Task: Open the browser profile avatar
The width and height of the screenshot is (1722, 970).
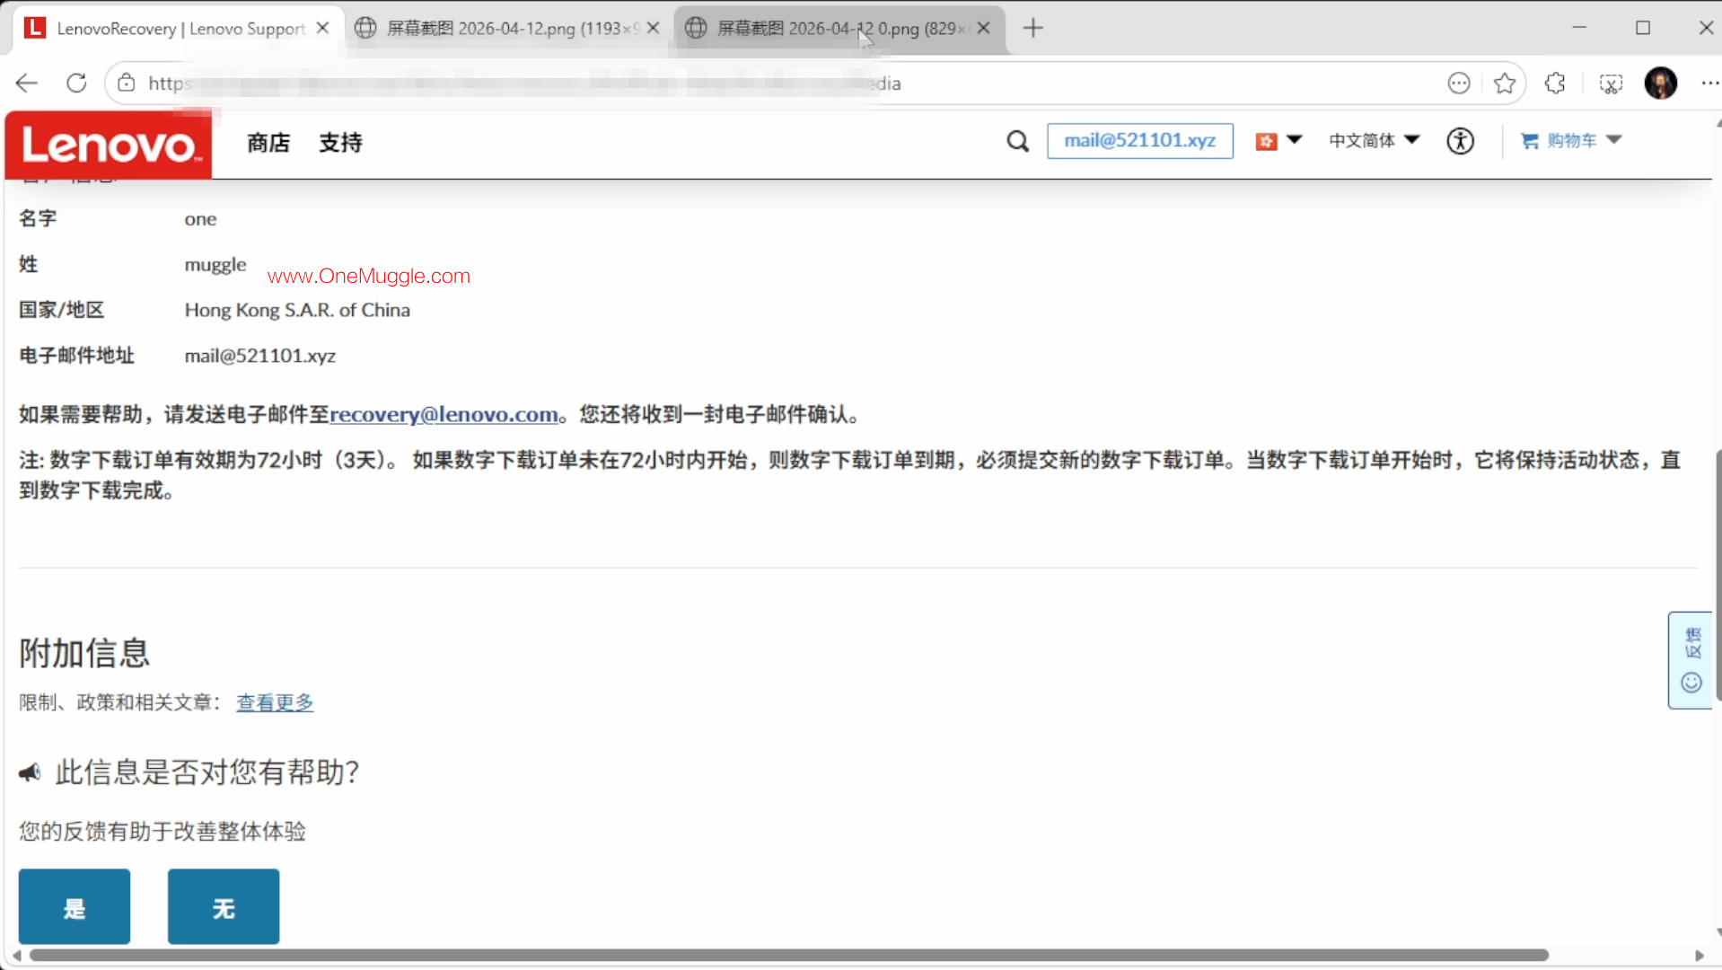Action: 1661,84
